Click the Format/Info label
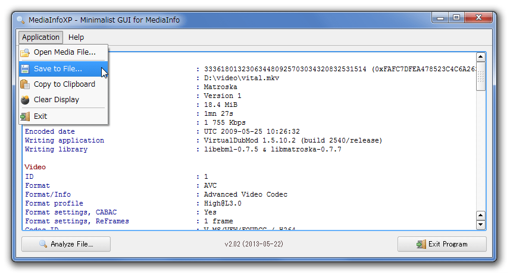The image size is (510, 275). (x=48, y=194)
